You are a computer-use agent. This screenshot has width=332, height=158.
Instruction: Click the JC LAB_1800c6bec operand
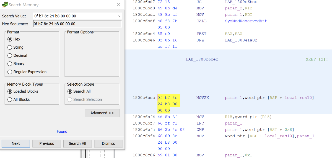(241, 2)
